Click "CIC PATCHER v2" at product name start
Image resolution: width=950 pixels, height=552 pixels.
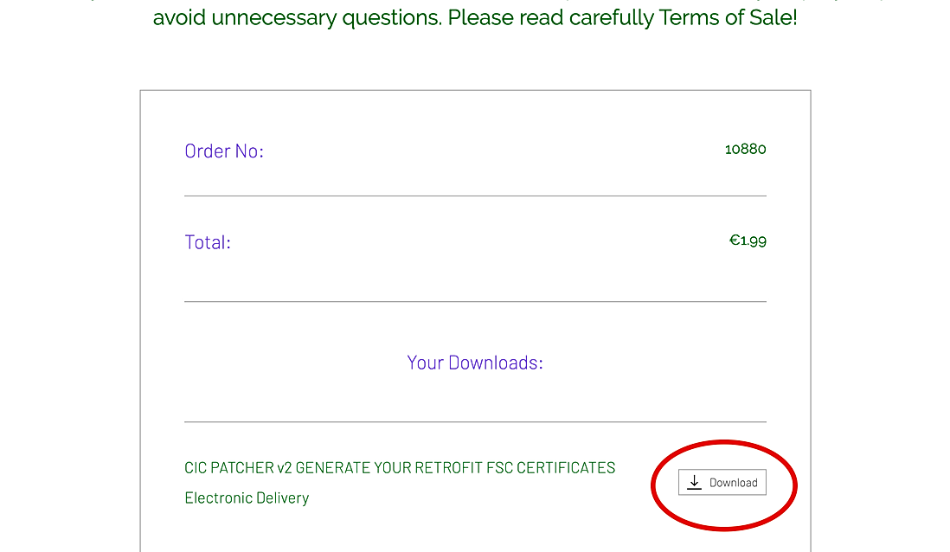click(238, 468)
